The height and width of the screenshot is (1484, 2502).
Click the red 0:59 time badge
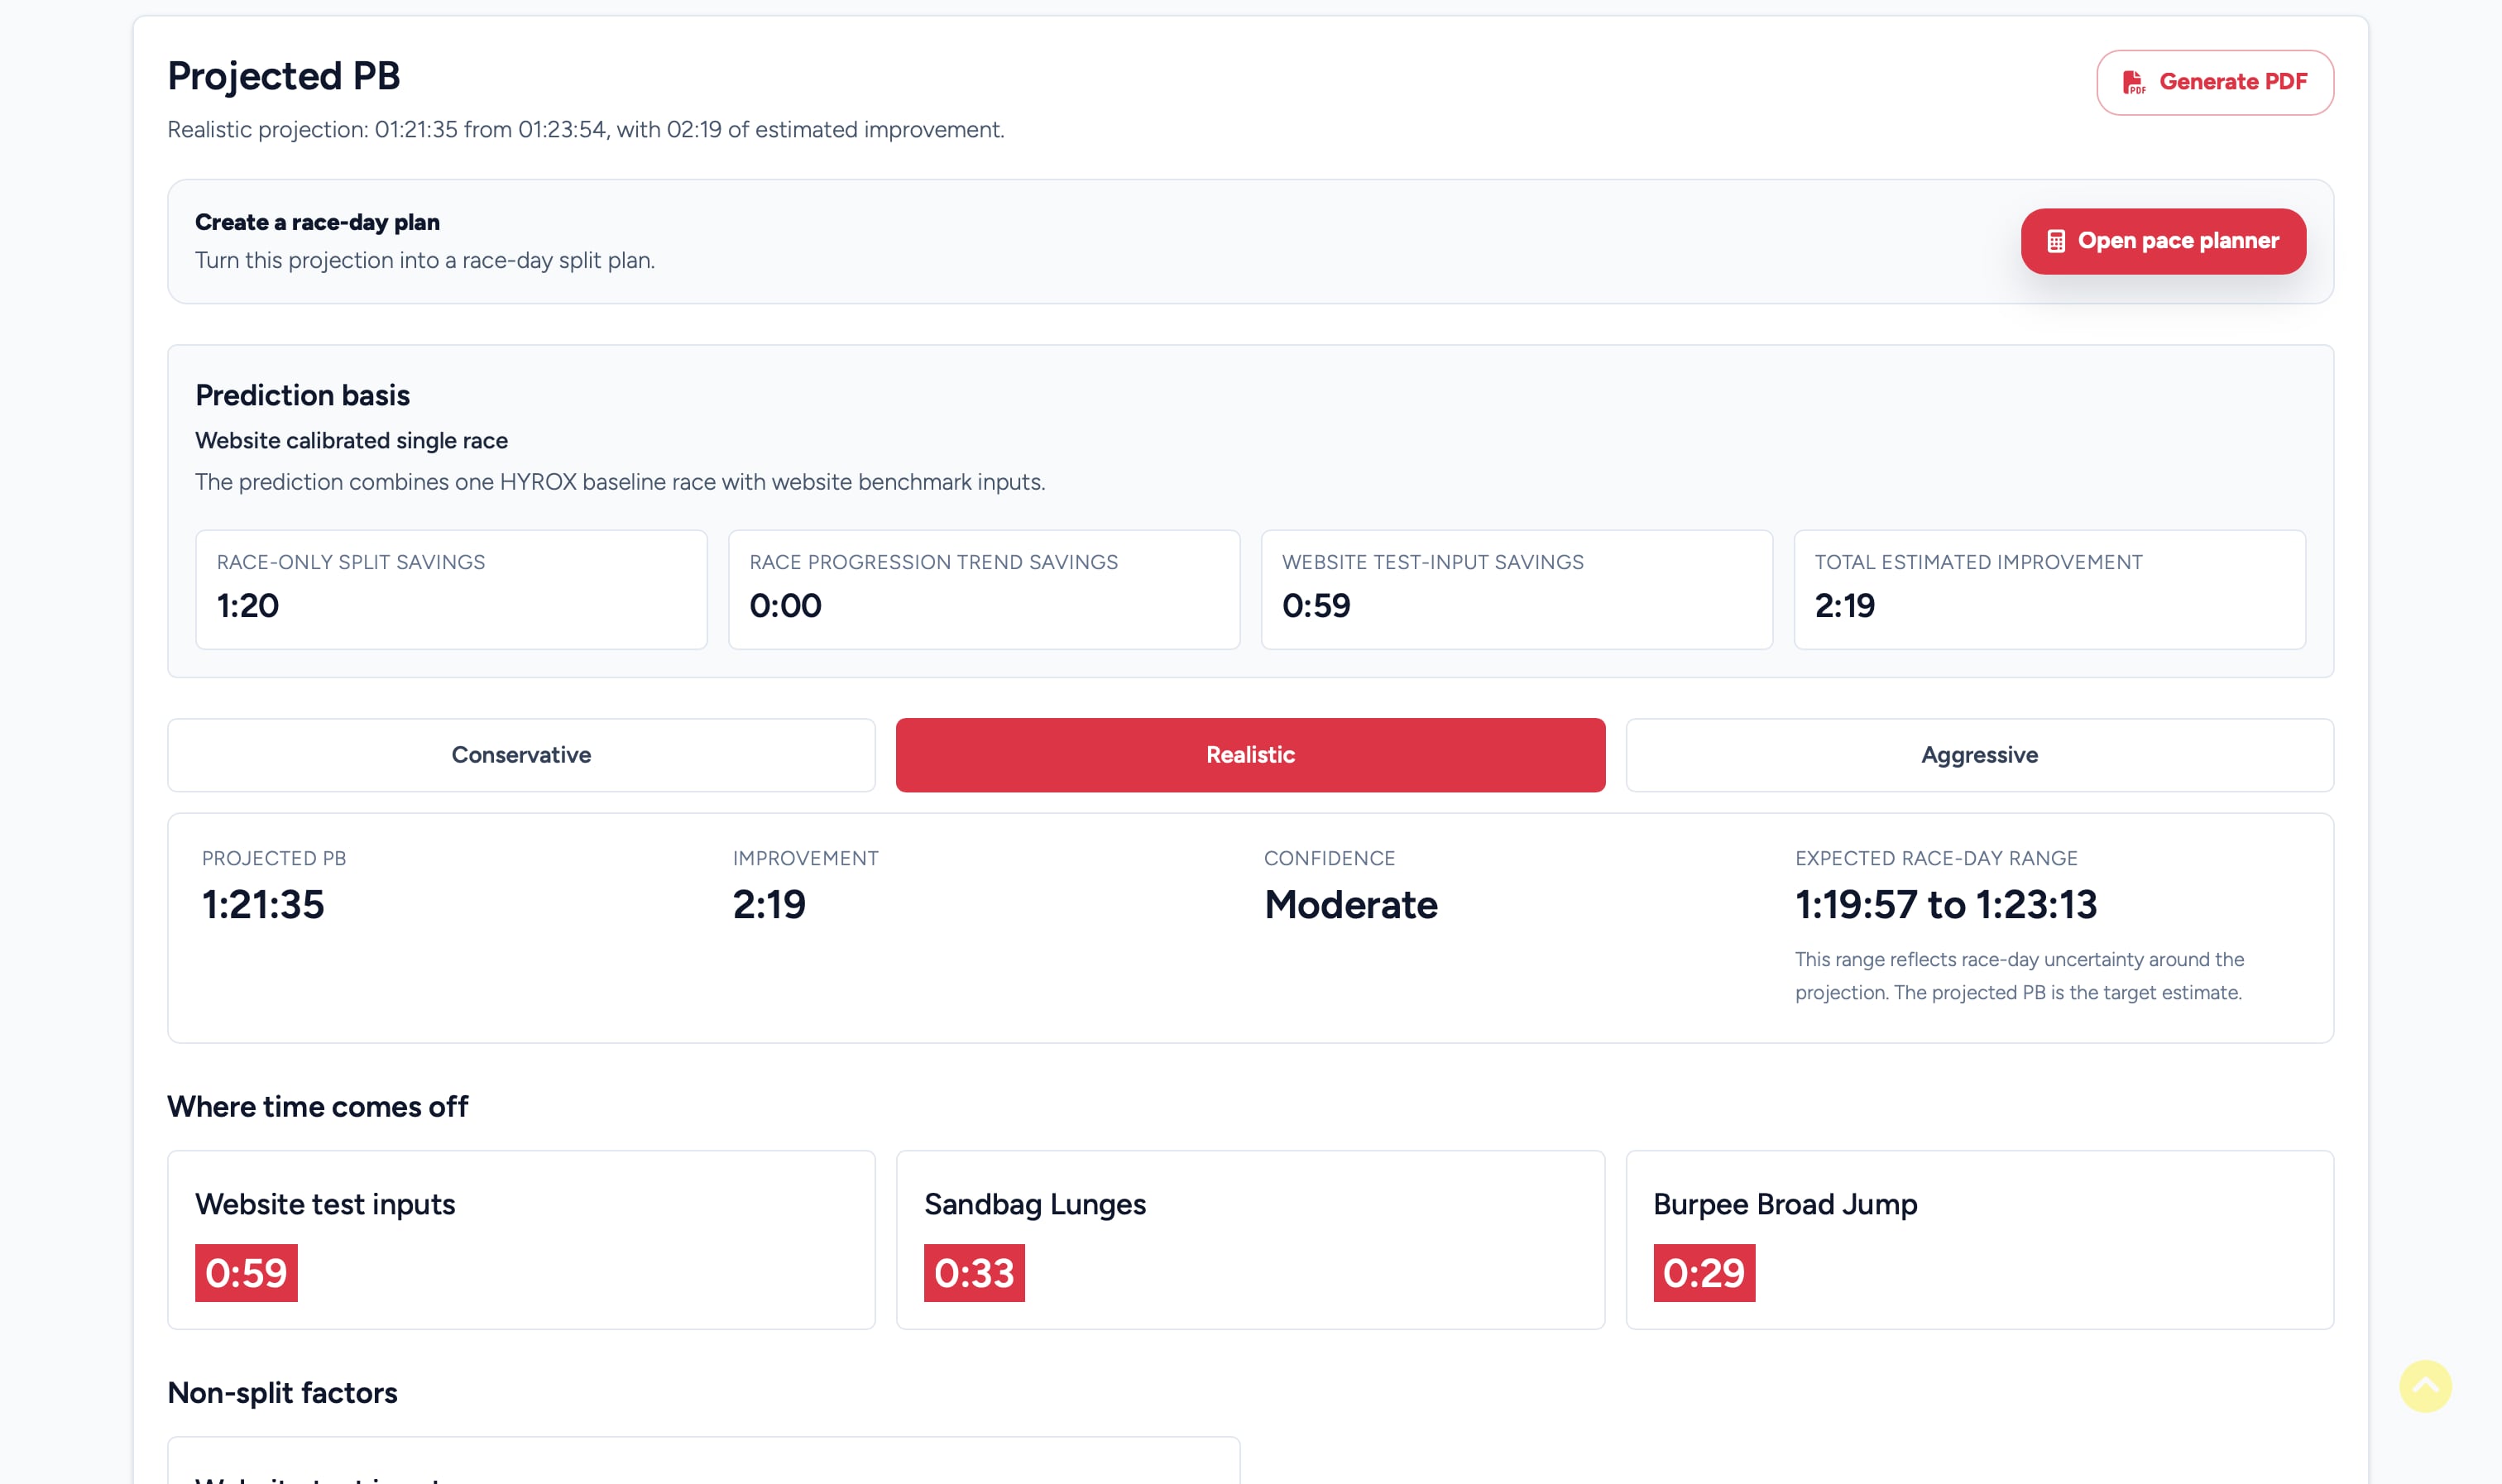tap(246, 1273)
